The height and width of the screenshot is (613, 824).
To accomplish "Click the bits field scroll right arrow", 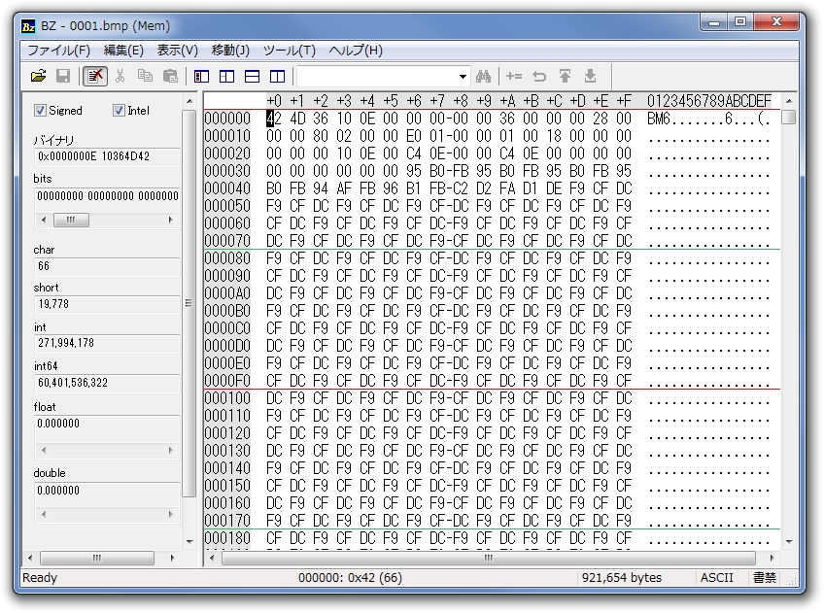I will (x=170, y=220).
